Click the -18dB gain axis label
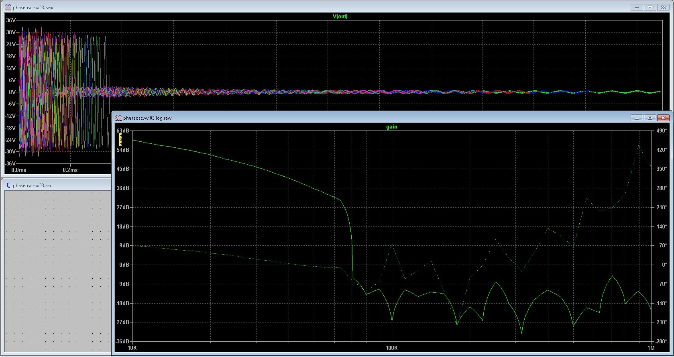 (x=122, y=303)
